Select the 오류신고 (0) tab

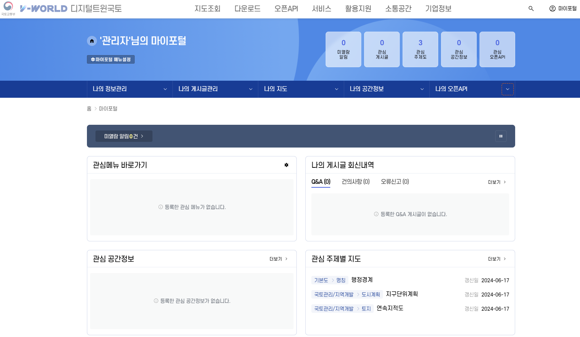[395, 182]
